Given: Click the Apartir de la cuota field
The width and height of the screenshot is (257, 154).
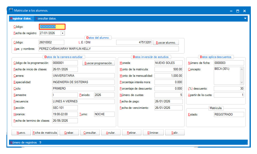Looking at the screenshot, I should click(229, 95).
